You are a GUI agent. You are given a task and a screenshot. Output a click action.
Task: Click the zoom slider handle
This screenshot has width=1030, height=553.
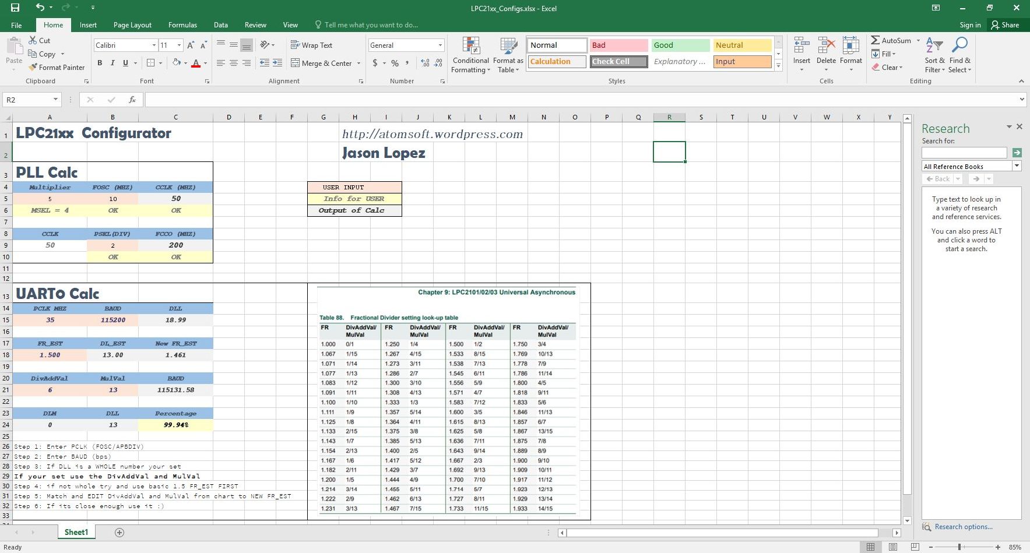click(x=959, y=547)
